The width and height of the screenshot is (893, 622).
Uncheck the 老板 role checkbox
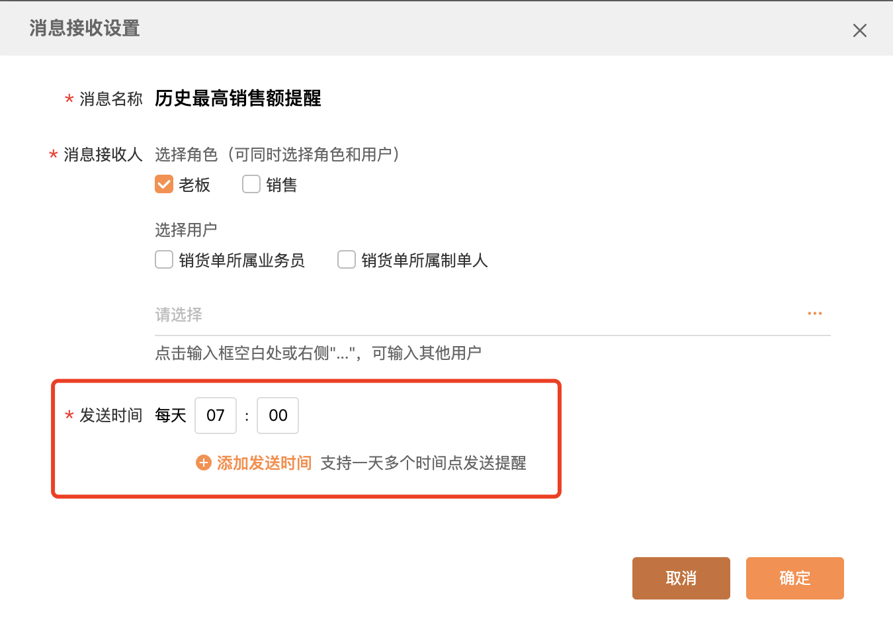[x=163, y=184]
